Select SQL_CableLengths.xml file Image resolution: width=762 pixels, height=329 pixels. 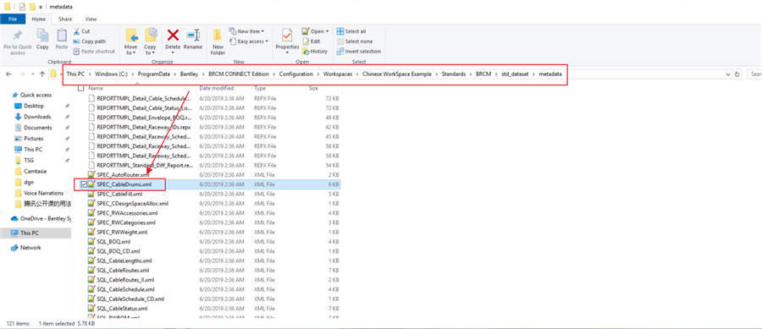[x=124, y=260]
